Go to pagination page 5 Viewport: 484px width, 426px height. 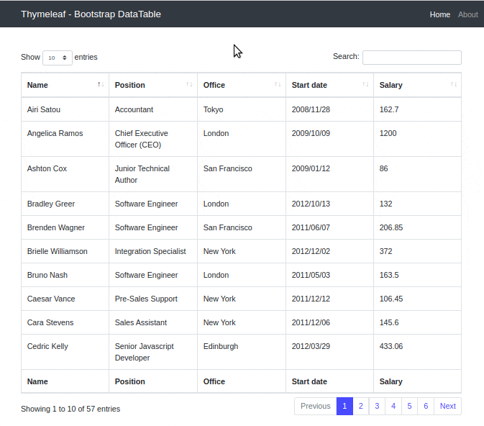[409, 406]
